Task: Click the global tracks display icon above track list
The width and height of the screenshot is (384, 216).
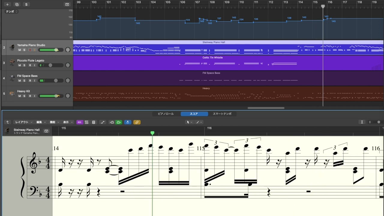Action: point(67,4)
